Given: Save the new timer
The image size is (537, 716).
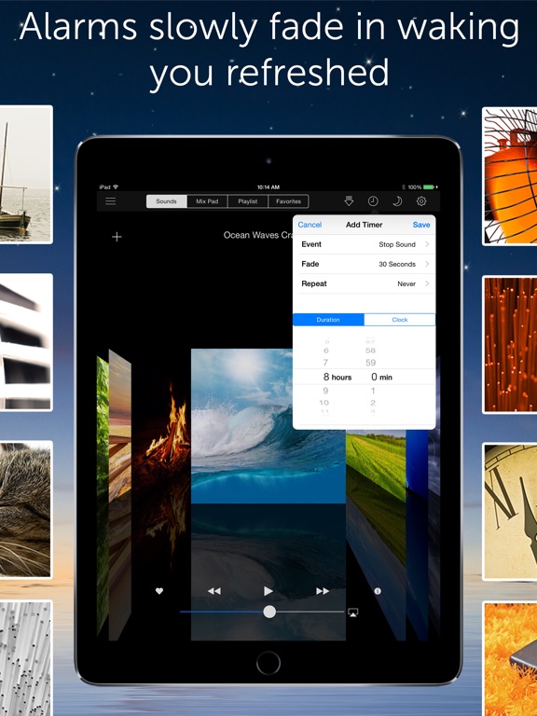Looking at the screenshot, I should (x=421, y=225).
